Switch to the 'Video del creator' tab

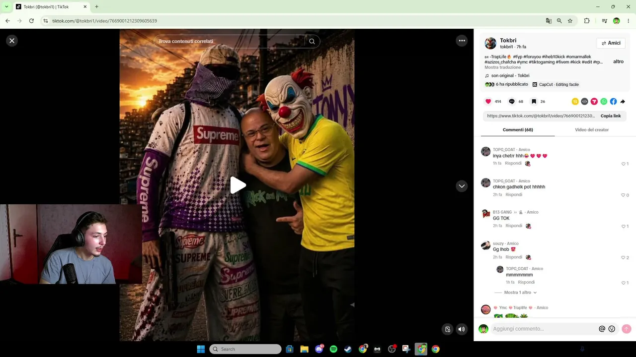pos(592,130)
